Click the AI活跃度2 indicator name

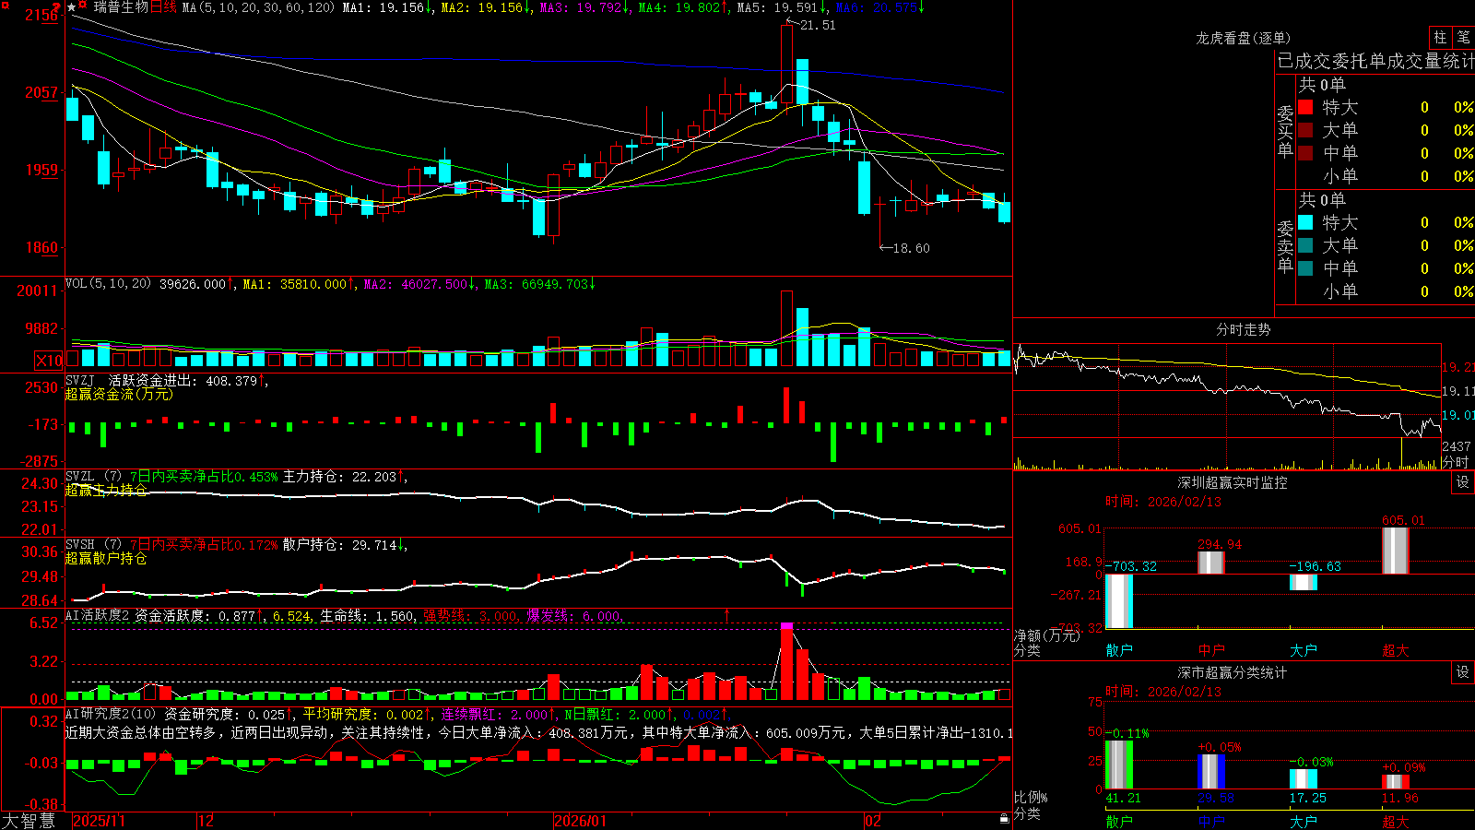point(98,615)
